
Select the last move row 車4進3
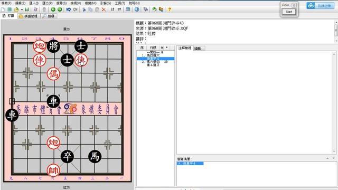(x=155, y=65)
